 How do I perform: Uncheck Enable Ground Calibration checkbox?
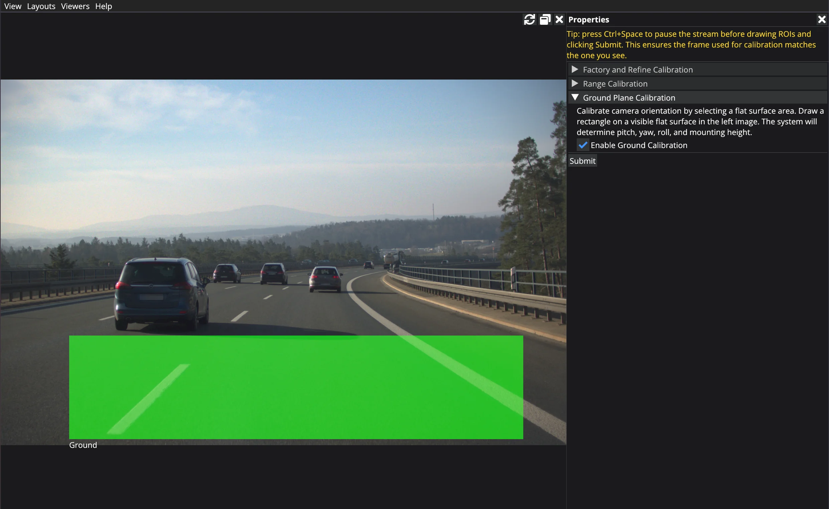pyautogui.click(x=583, y=145)
